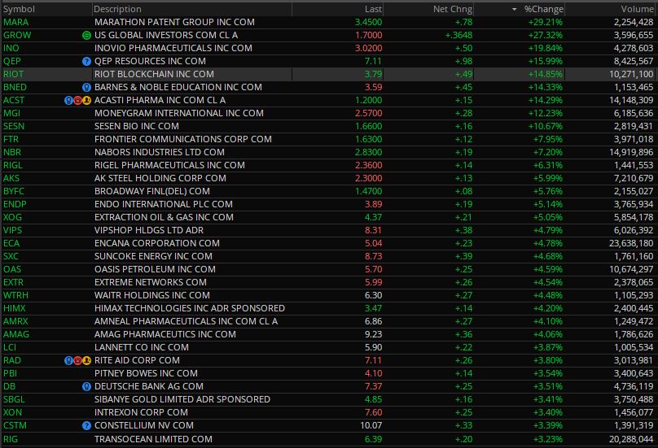Click HIMAX TECHNOLOGIES INC ADR SPONSORED description

pyautogui.click(x=190, y=308)
